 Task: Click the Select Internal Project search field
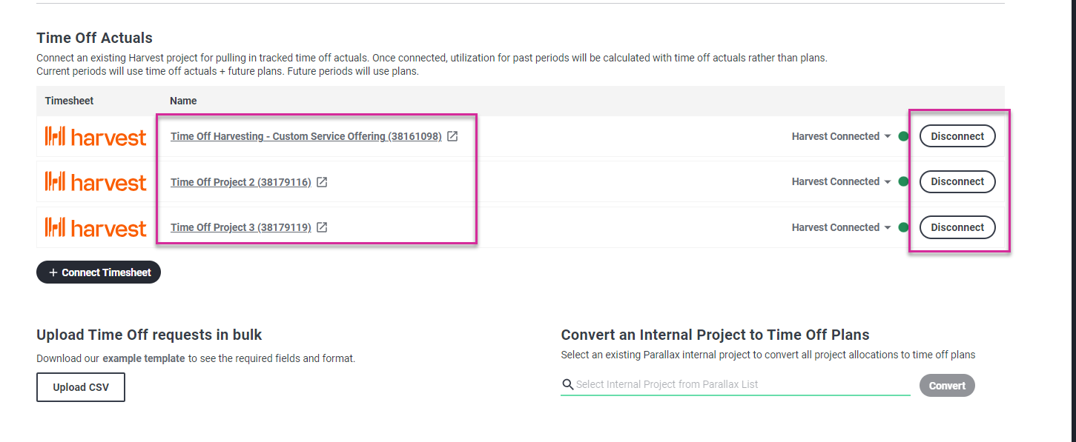(x=736, y=384)
